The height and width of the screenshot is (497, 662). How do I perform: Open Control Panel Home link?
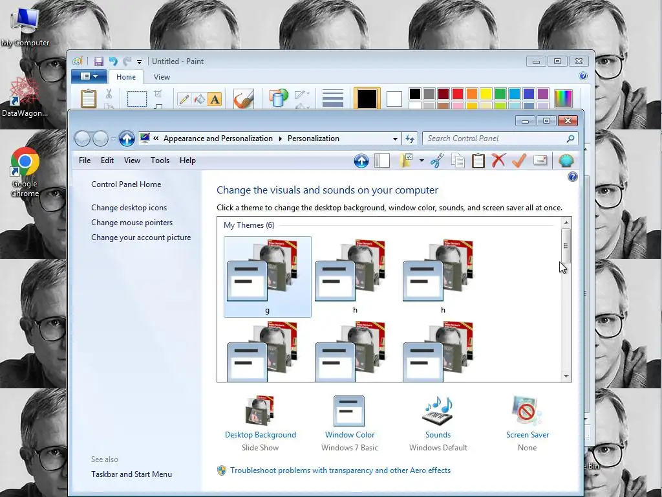[x=126, y=184]
